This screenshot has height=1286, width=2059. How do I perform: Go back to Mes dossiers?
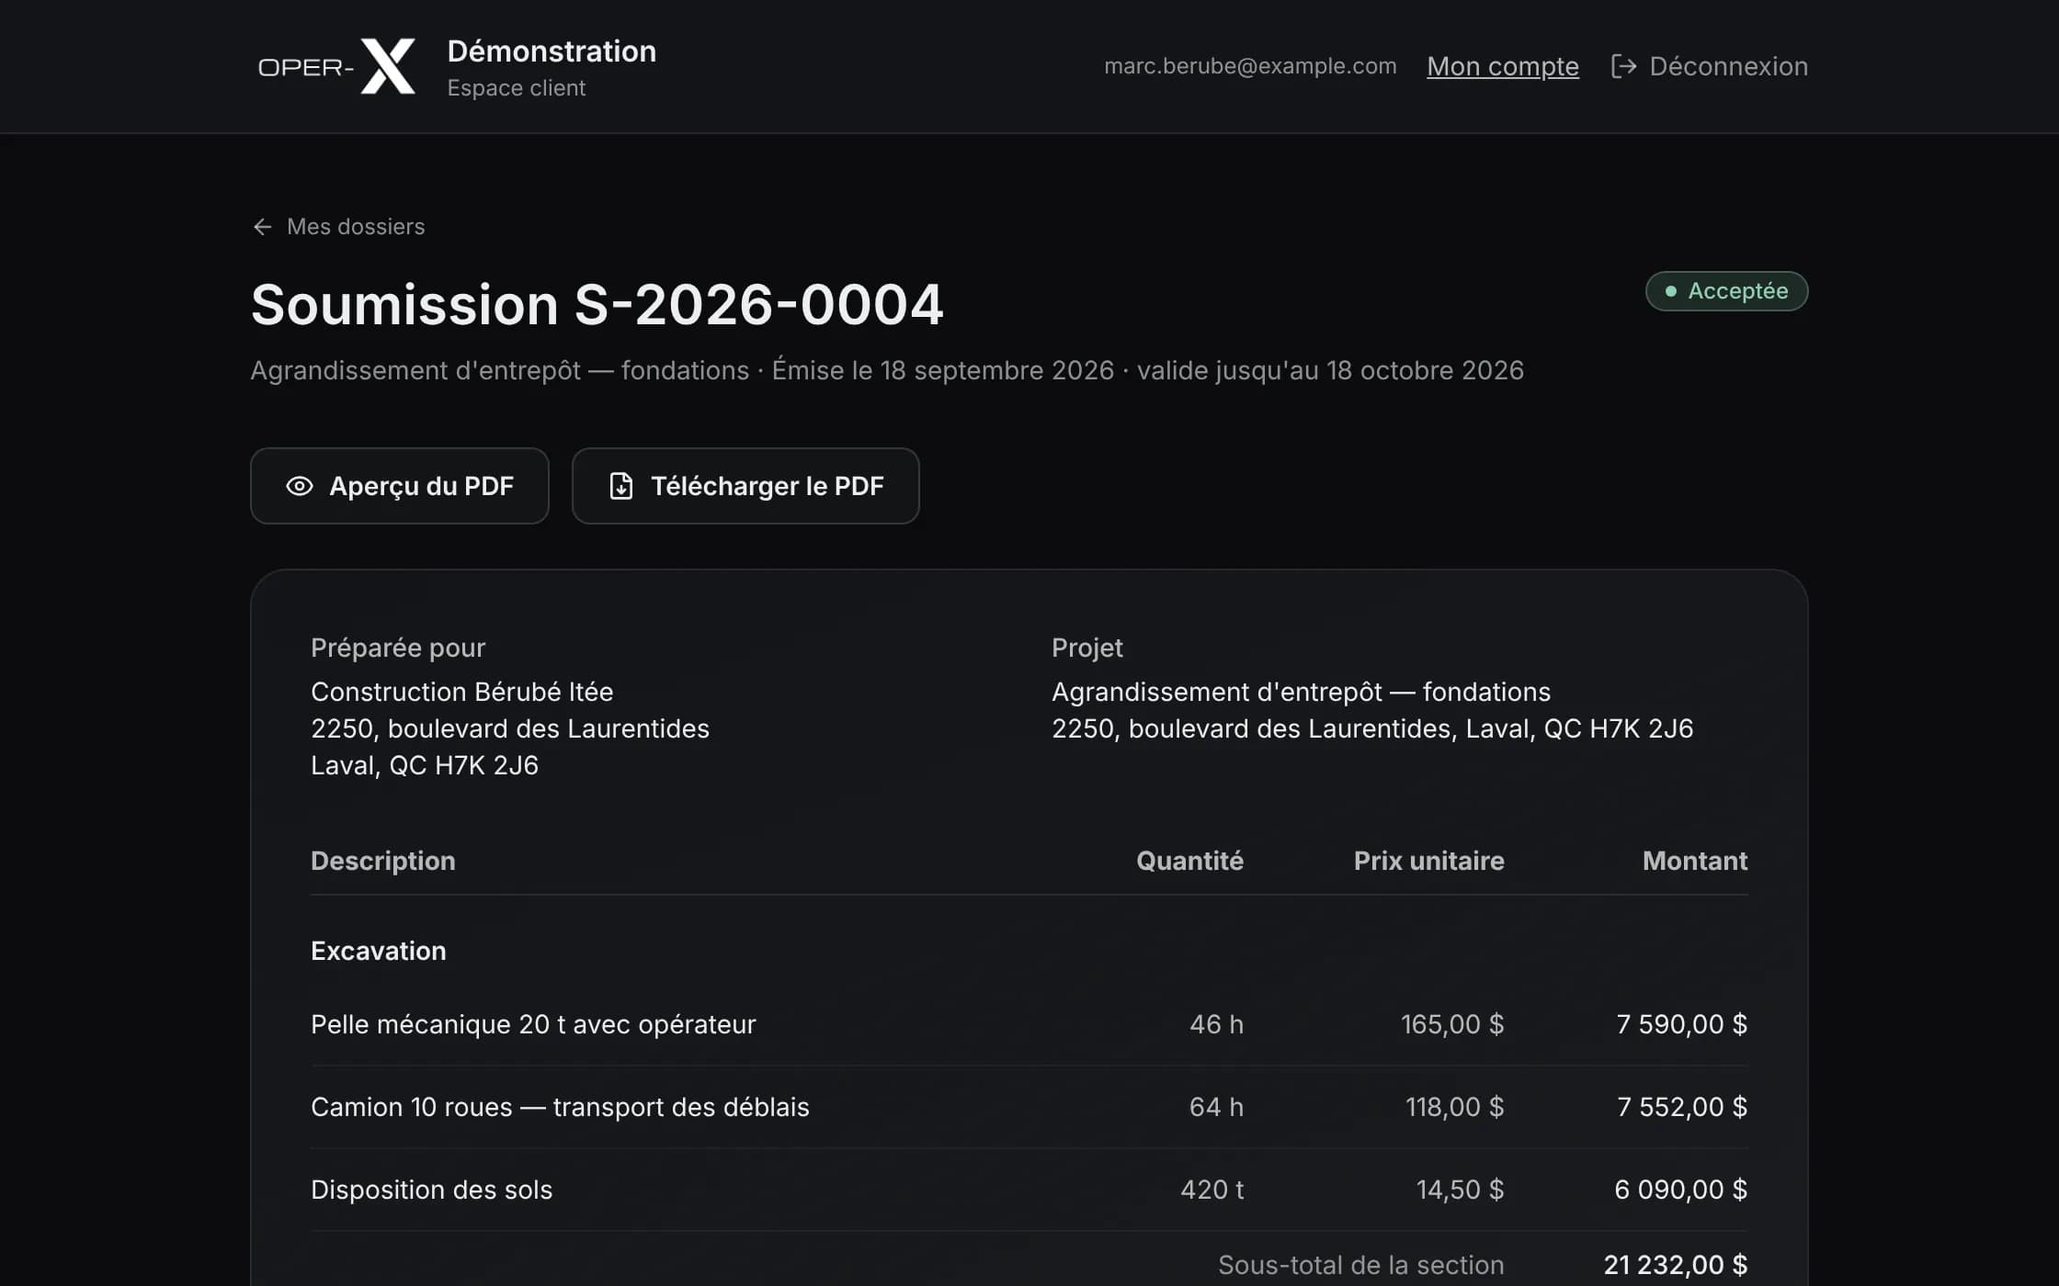pyautogui.click(x=356, y=227)
